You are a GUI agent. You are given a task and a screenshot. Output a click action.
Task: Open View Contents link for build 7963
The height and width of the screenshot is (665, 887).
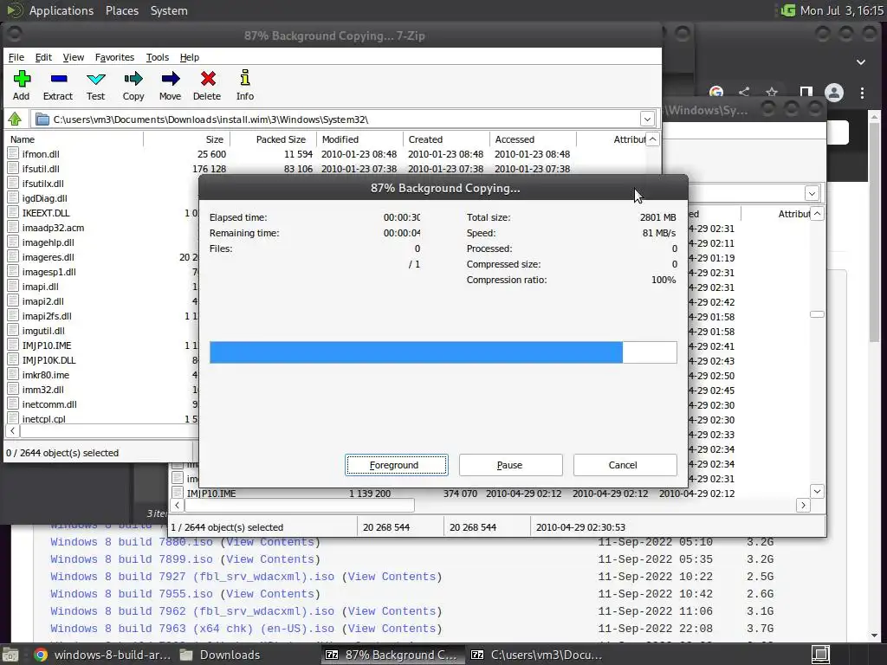pos(392,629)
